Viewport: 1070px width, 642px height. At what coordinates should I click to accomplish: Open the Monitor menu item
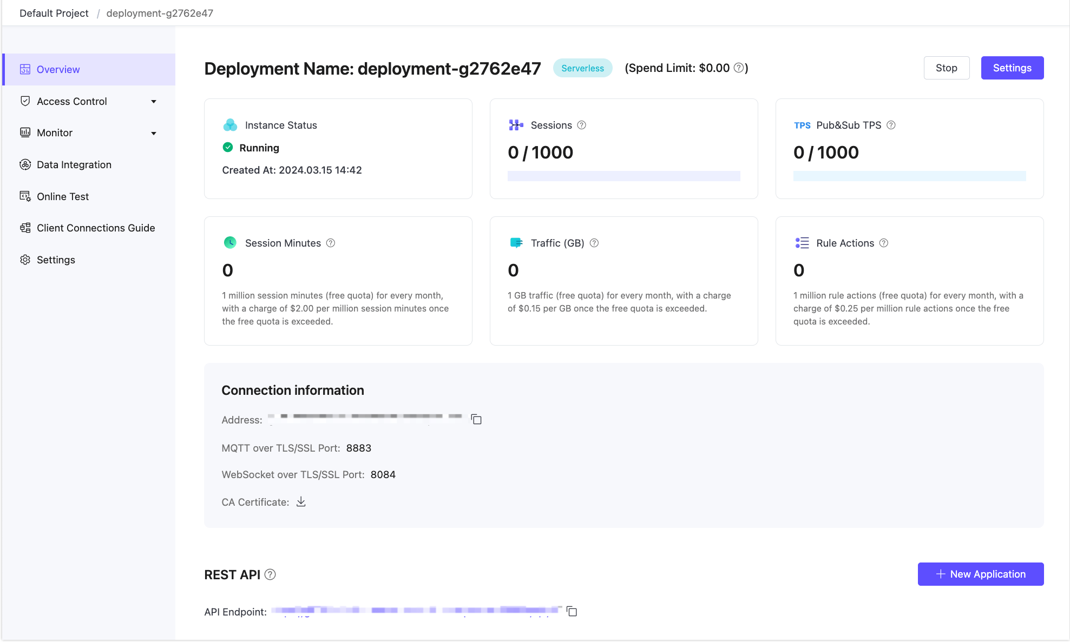point(89,133)
